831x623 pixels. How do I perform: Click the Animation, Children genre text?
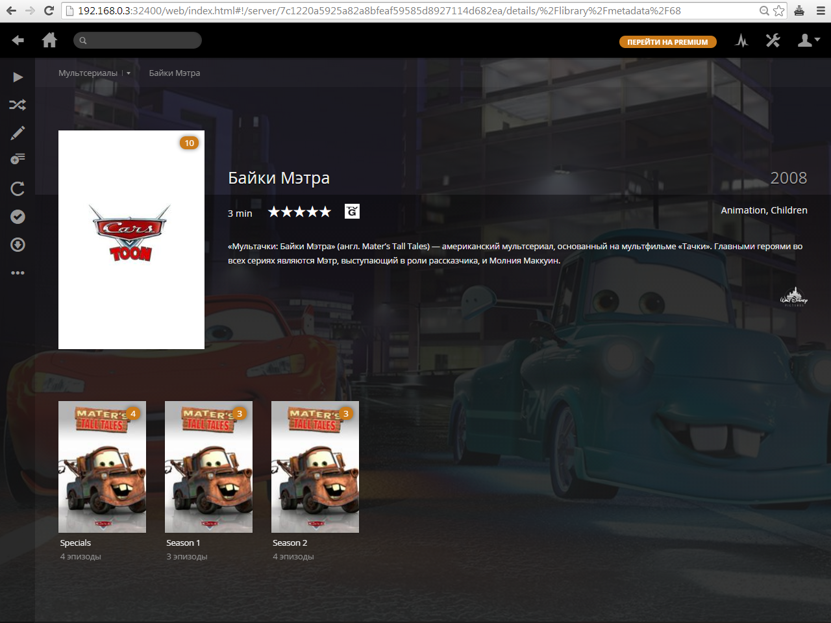[764, 210]
